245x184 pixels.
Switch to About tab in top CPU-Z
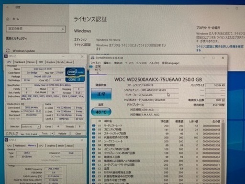tap(69, 62)
